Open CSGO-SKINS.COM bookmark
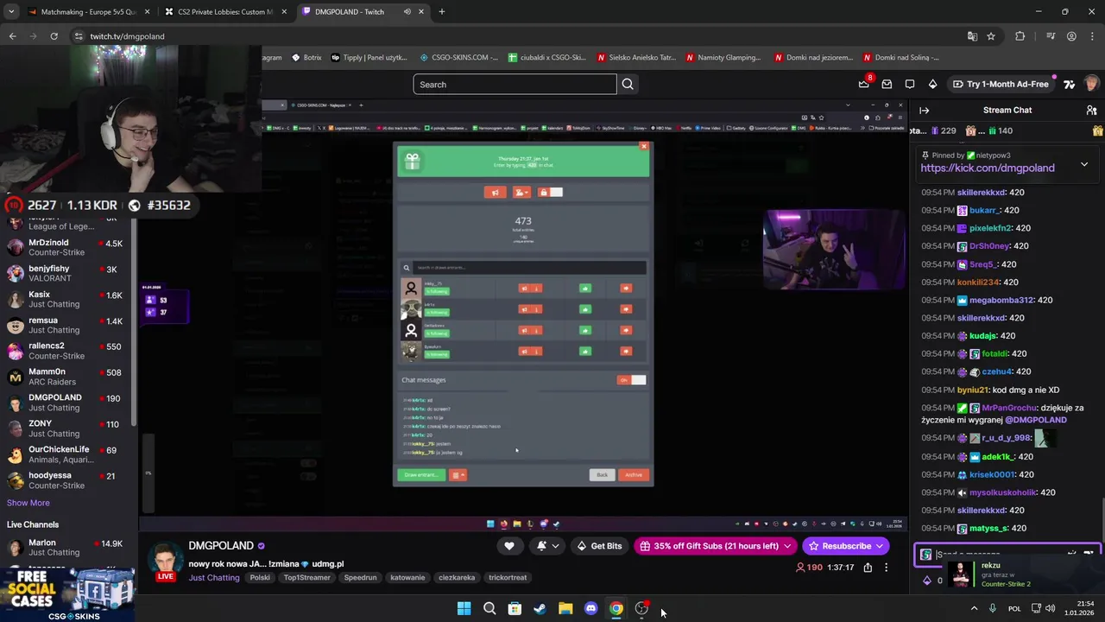This screenshot has height=622, width=1105. pyautogui.click(x=458, y=58)
